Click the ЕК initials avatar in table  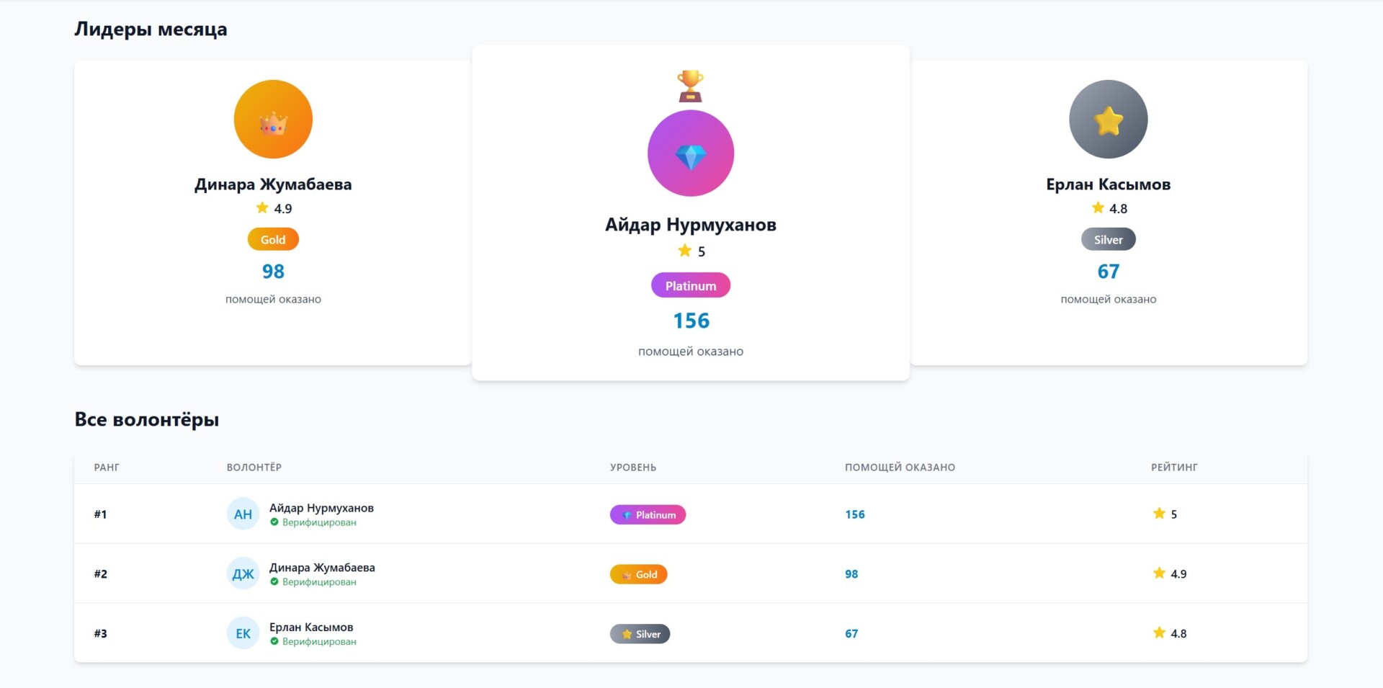[x=243, y=634]
